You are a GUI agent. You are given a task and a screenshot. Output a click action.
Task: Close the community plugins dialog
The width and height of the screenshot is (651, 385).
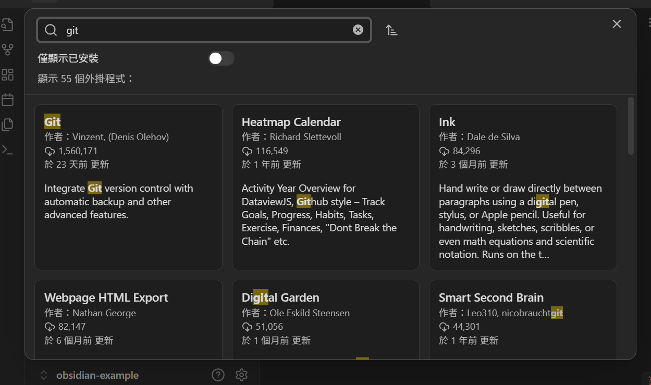pyautogui.click(x=617, y=24)
